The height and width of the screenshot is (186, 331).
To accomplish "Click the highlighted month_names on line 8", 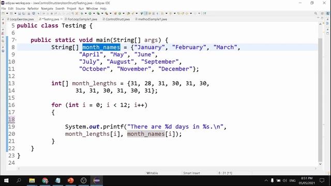I will pyautogui.click(x=101, y=47).
